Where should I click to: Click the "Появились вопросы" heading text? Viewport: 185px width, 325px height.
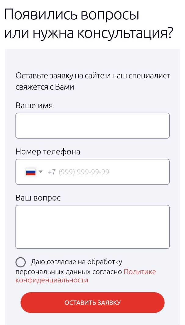[x=71, y=15]
